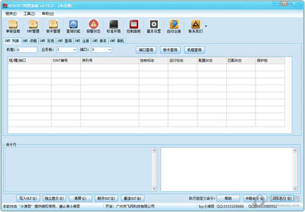Click the 回车执行 button

[282, 198]
